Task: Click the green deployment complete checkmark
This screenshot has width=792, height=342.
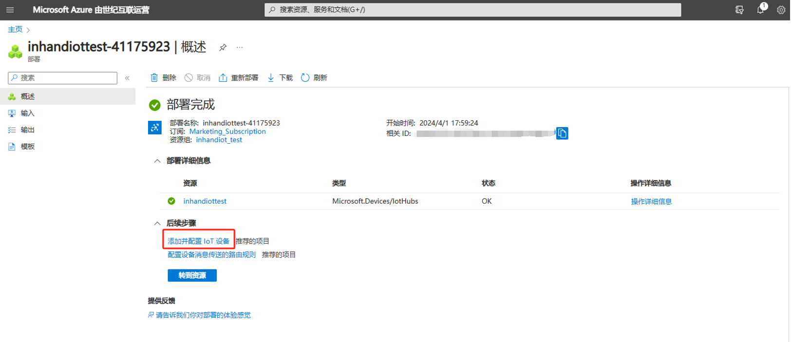Action: [154, 105]
